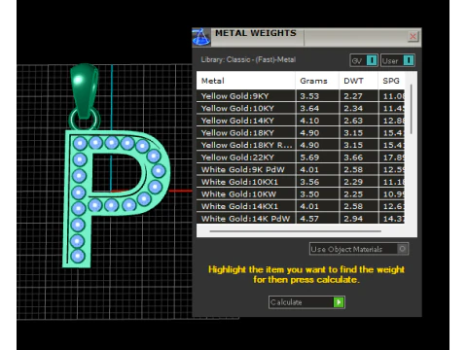Click the 3.53 grams value

(x=309, y=96)
